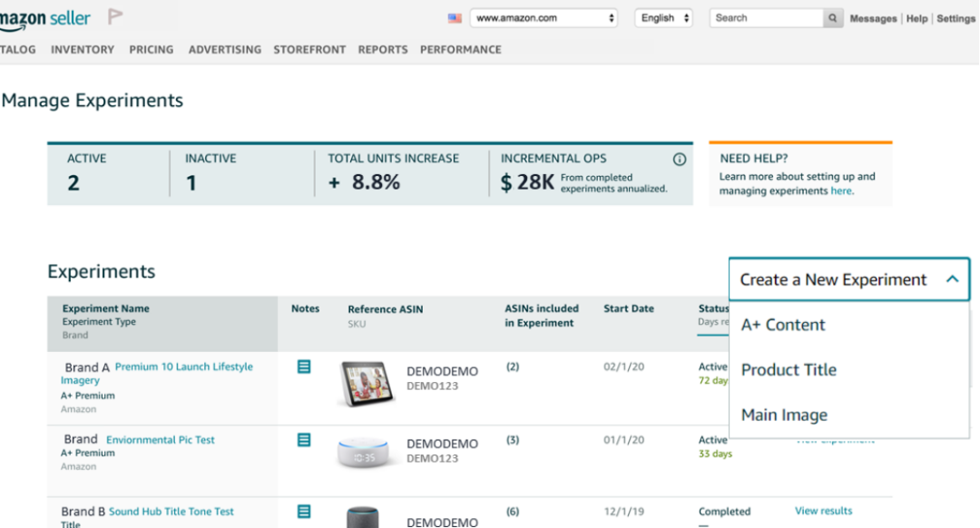
Task: Open Settings link
Action: coord(955,19)
